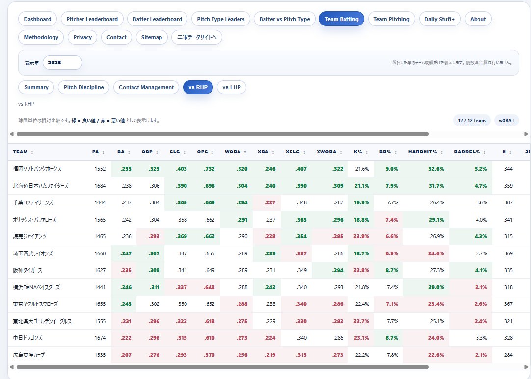Go to Pitcher Leaderboard
The width and height of the screenshot is (531, 379).
(x=92, y=19)
